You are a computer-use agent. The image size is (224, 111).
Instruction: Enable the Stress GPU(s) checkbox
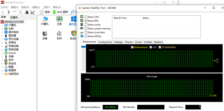click(x=86, y=36)
